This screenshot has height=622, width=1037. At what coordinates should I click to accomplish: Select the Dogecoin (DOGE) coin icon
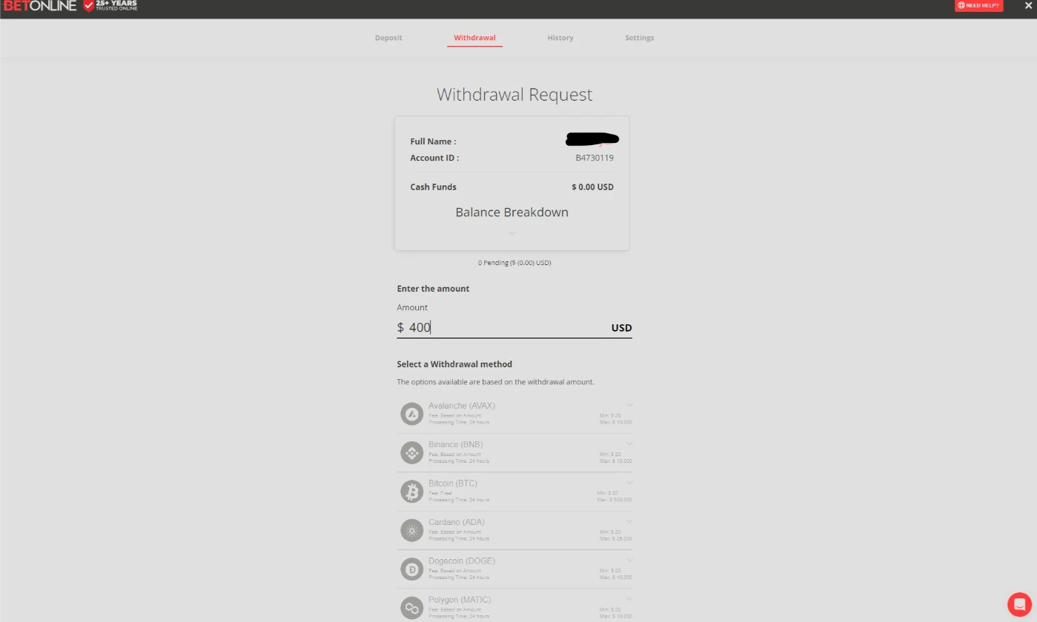pos(411,569)
